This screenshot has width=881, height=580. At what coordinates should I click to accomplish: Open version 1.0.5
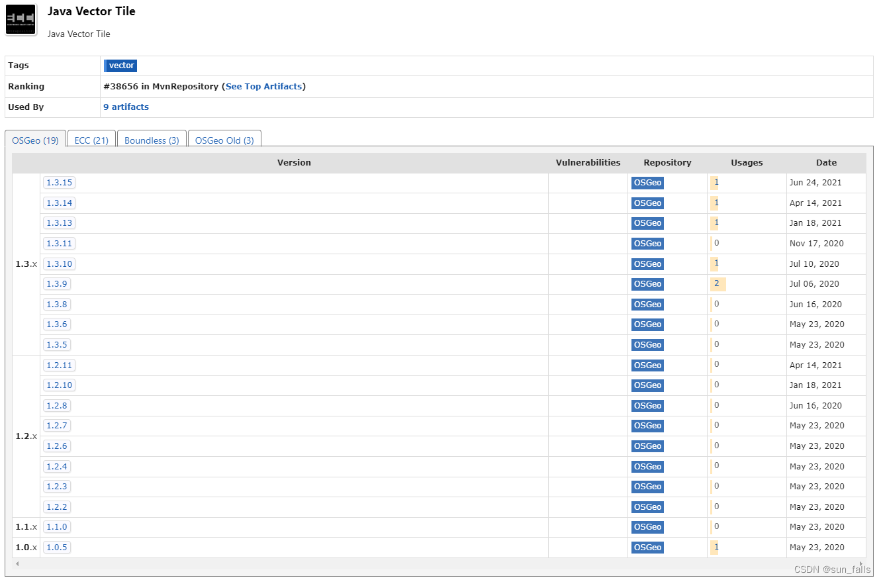[57, 547]
